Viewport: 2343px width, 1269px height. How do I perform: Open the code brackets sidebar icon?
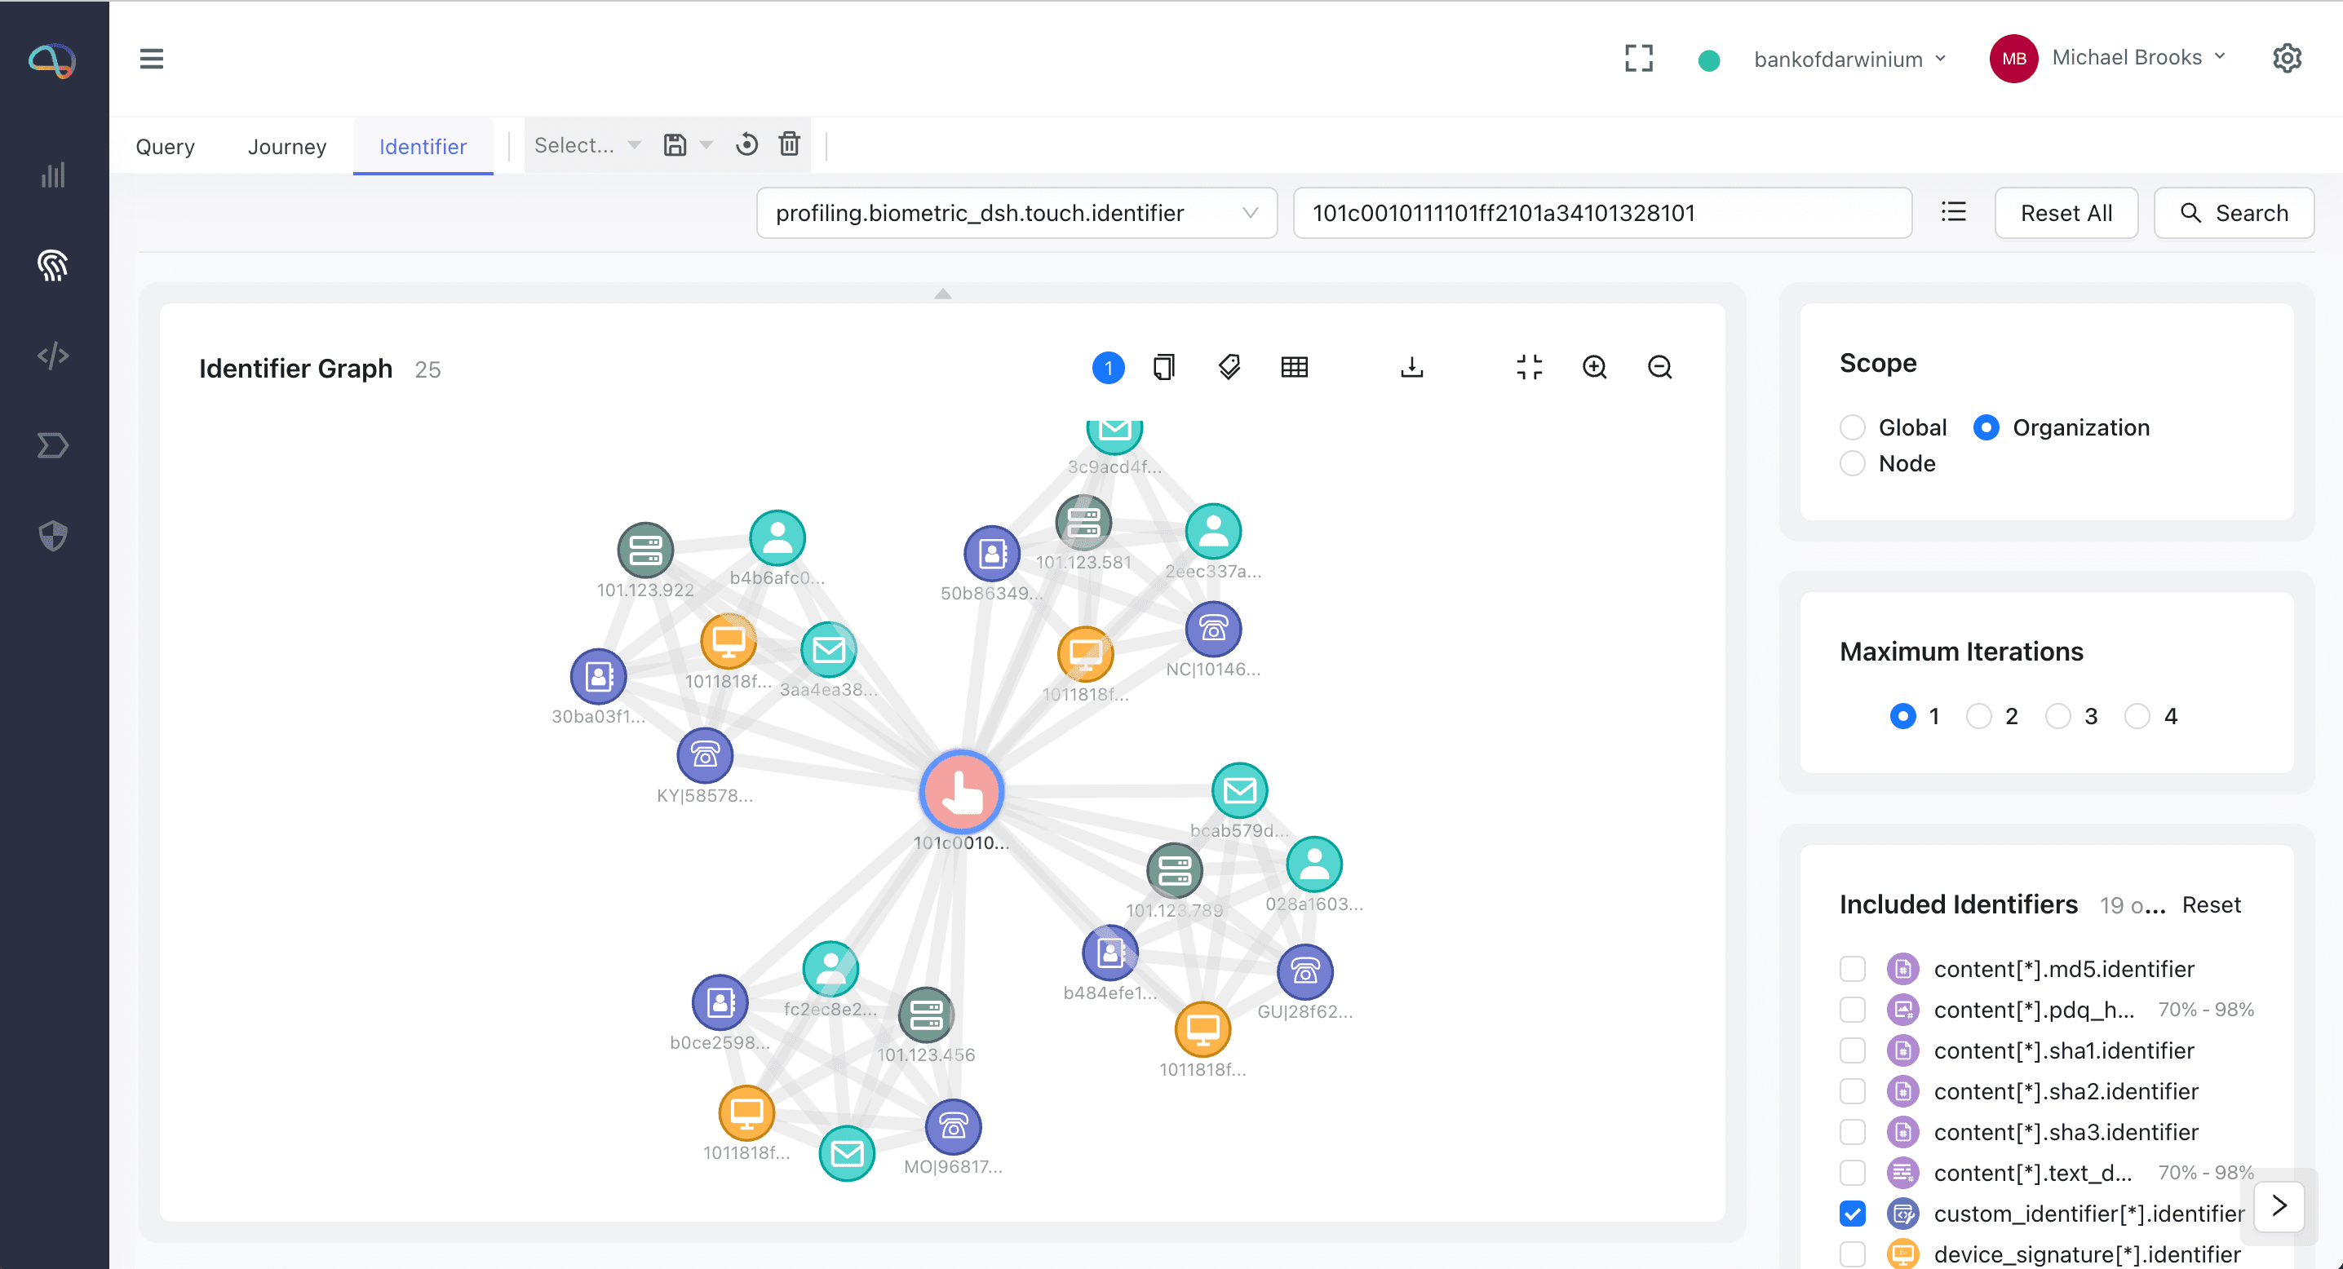tap(53, 355)
